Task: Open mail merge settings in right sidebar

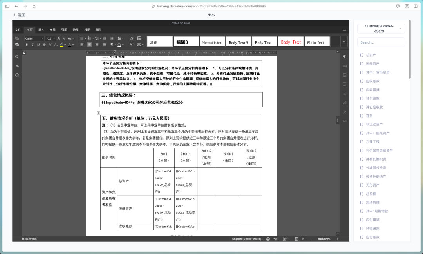Action: click(345, 121)
